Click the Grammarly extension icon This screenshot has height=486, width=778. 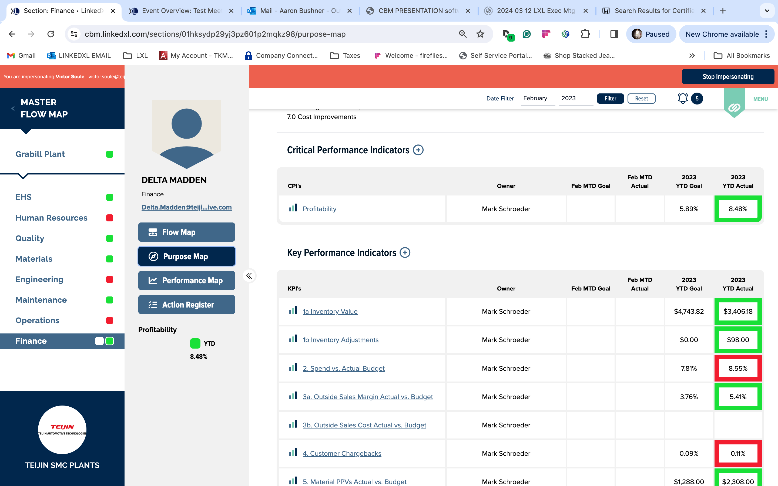pos(527,34)
